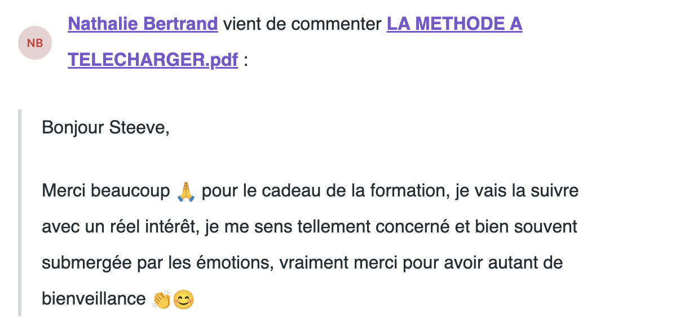Click the "vient de commenter" text
This screenshot has width=680, height=331.
[302, 24]
